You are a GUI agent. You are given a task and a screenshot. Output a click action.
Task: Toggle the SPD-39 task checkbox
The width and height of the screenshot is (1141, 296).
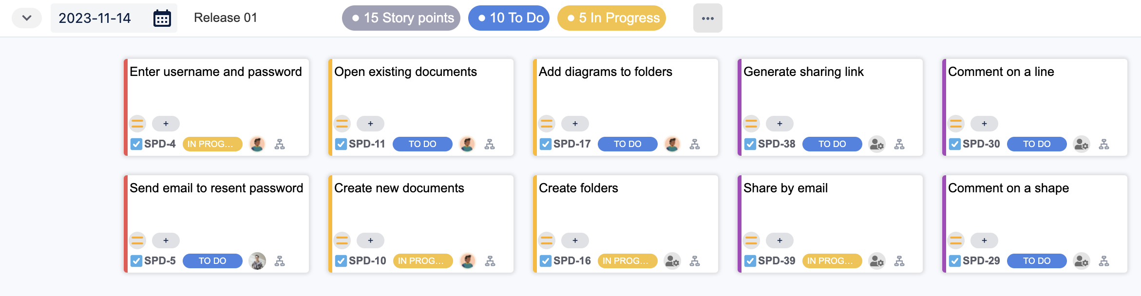(x=750, y=261)
